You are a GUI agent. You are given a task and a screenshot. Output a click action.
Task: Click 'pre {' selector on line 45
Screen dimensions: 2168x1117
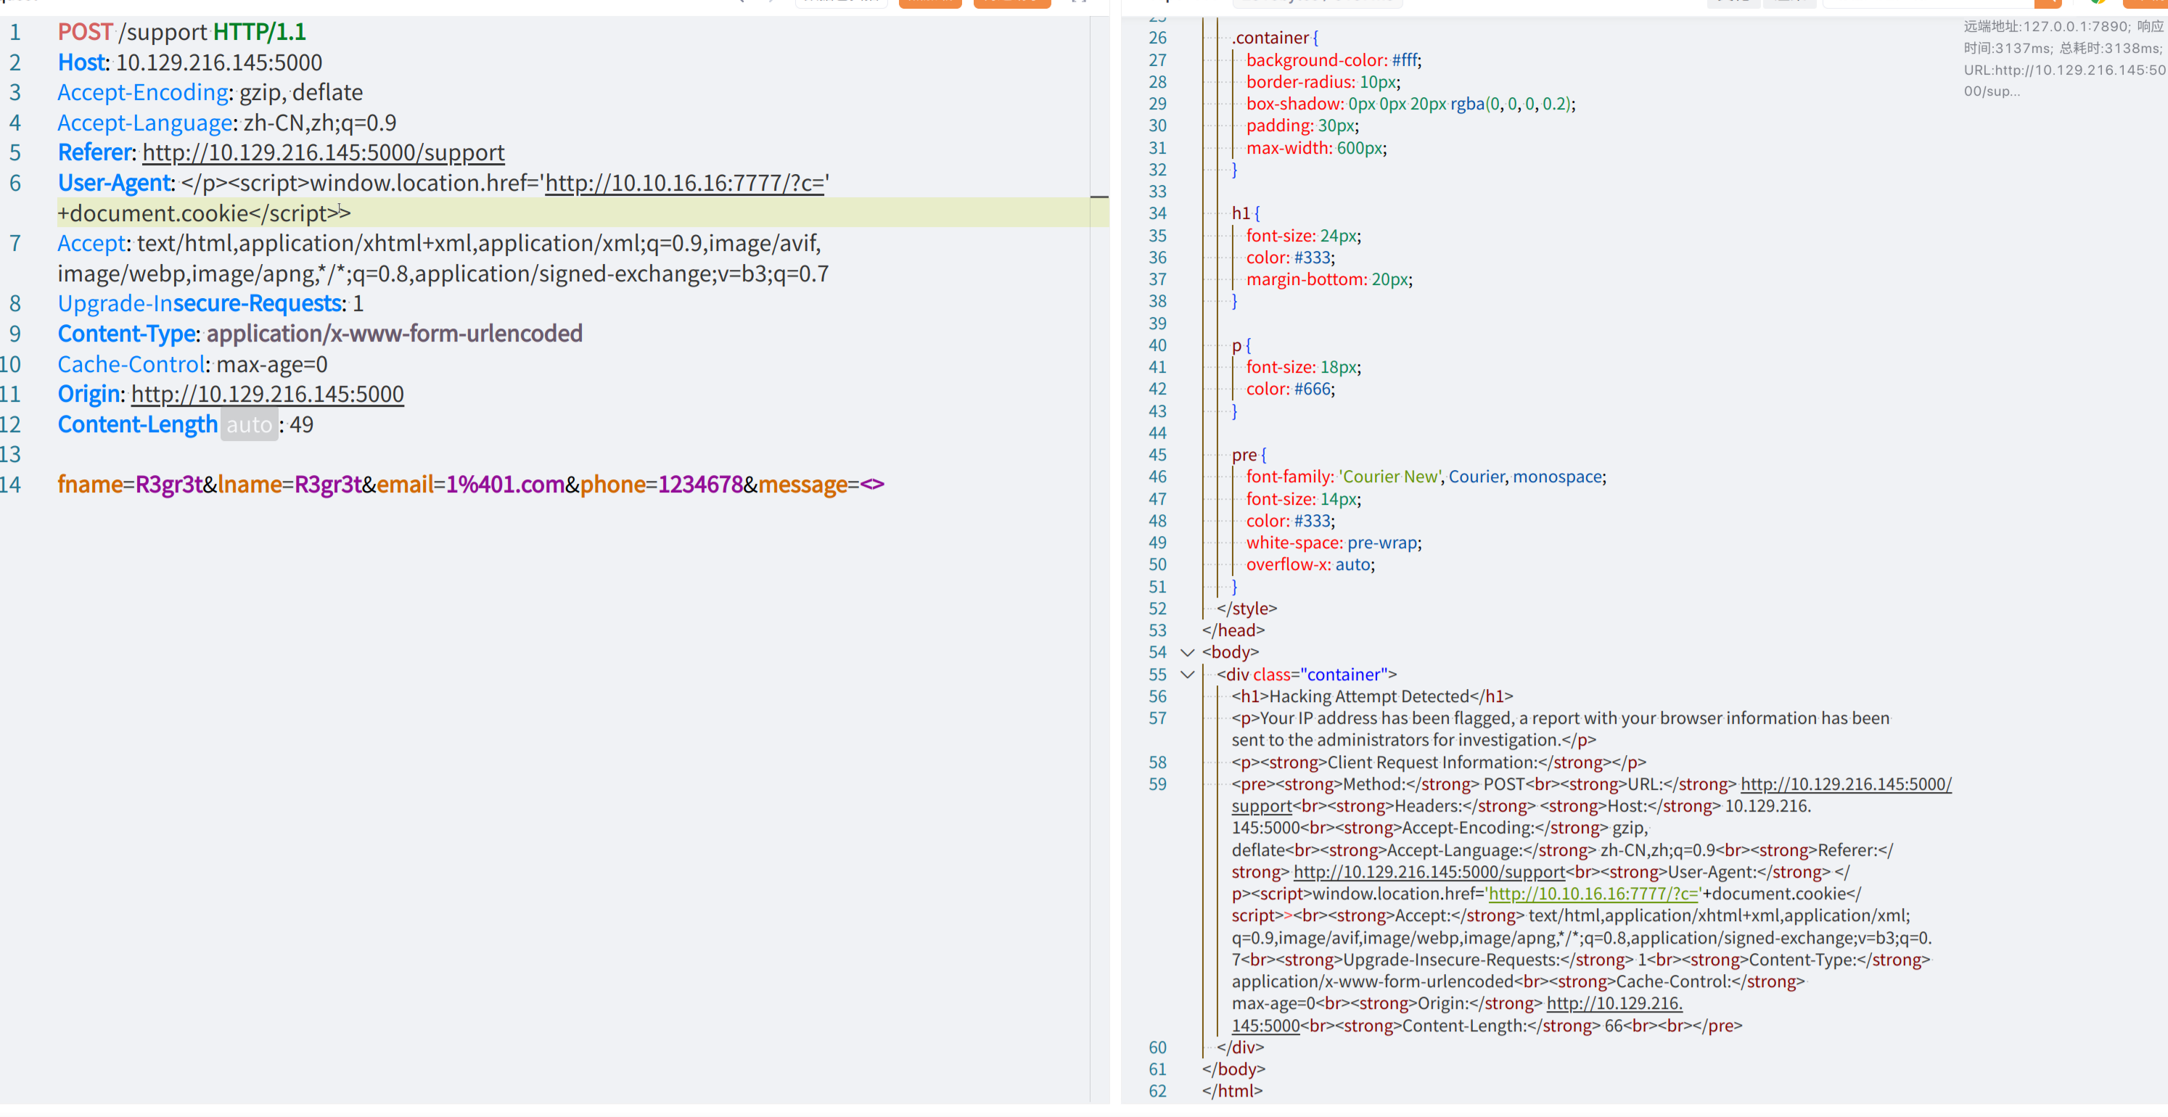pyautogui.click(x=1249, y=455)
